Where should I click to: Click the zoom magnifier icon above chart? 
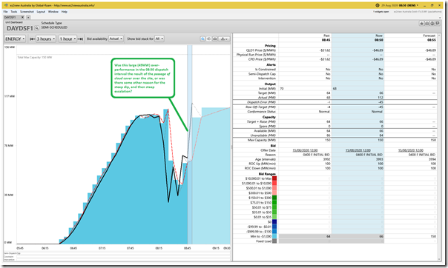click(202, 38)
